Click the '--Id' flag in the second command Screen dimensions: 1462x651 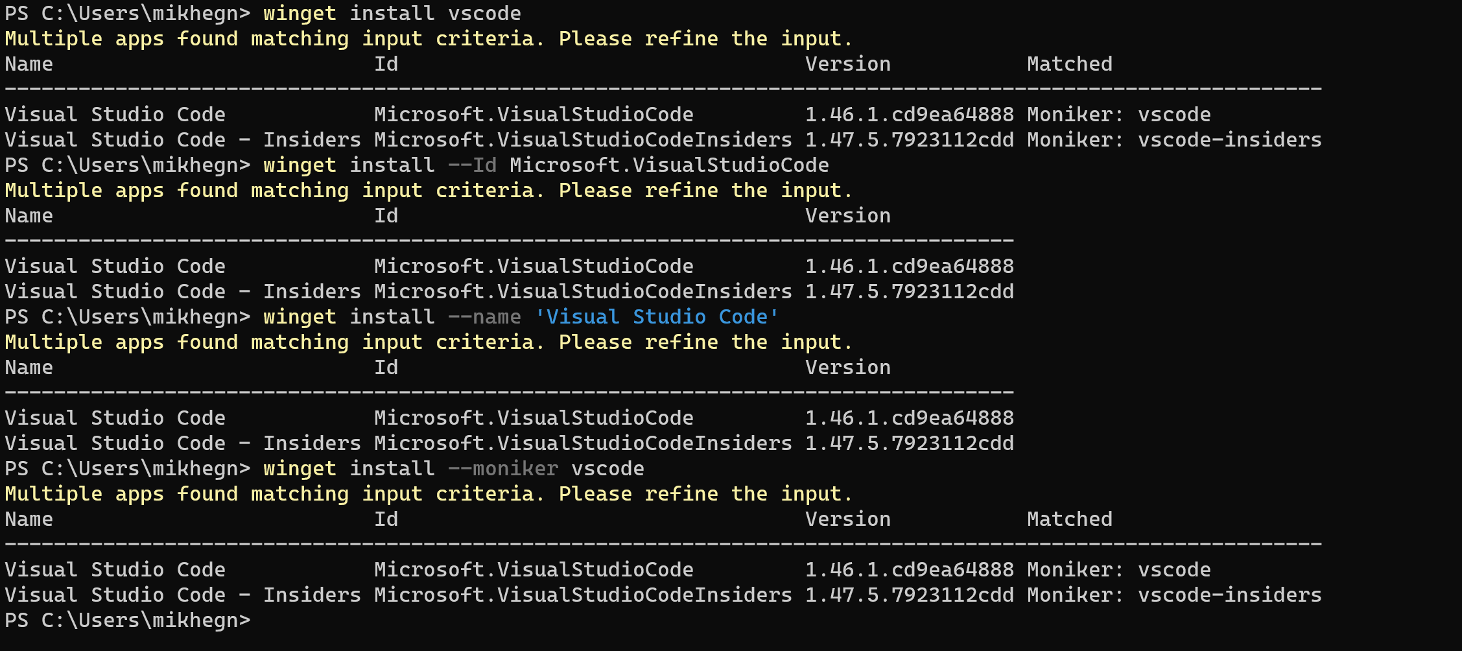click(x=473, y=165)
